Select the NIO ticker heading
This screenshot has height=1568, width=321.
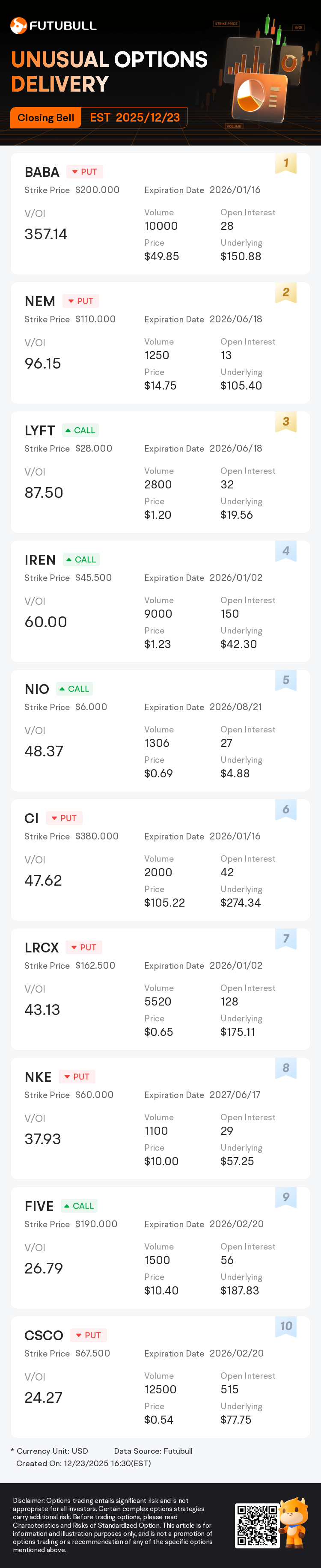[36, 689]
